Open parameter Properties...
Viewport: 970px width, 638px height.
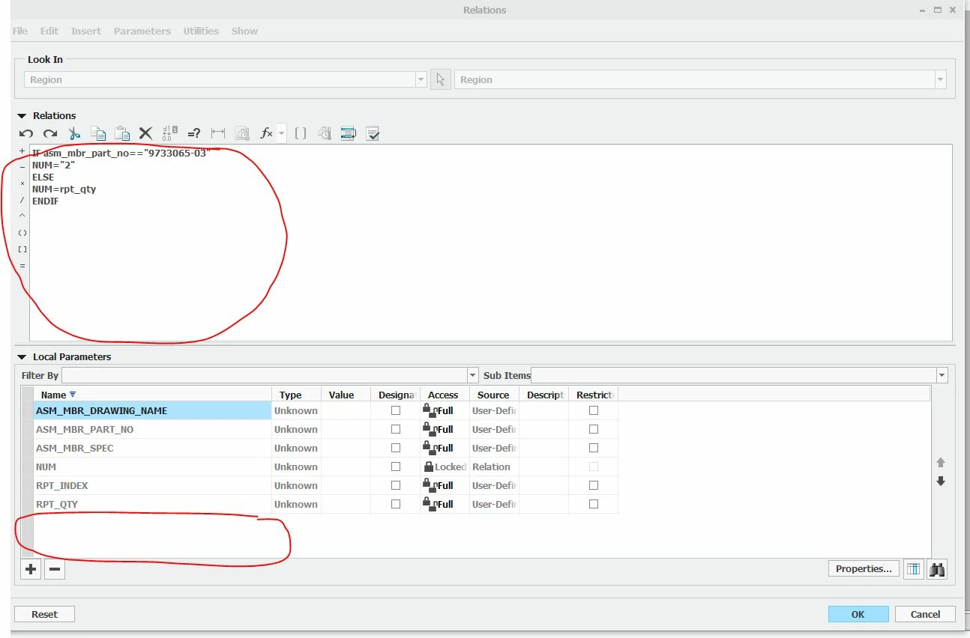tap(864, 568)
